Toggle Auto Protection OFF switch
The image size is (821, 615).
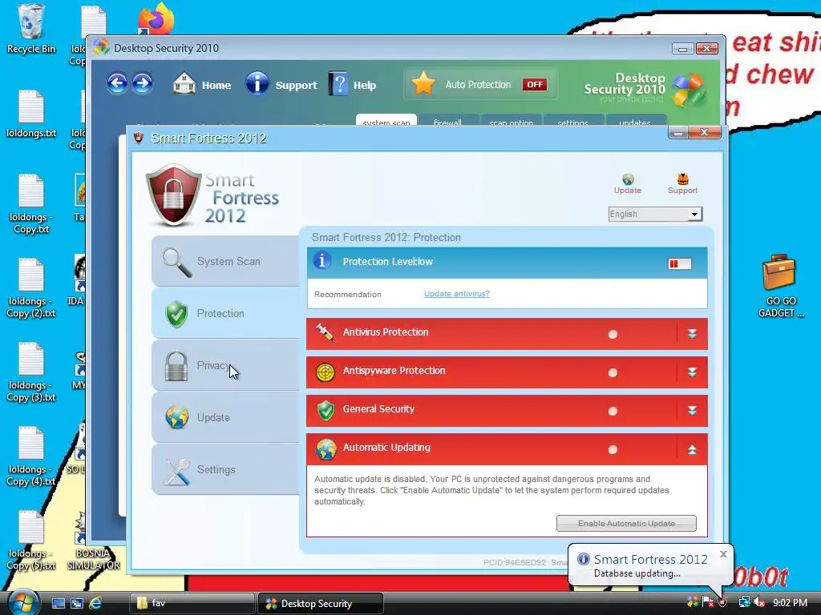click(535, 85)
